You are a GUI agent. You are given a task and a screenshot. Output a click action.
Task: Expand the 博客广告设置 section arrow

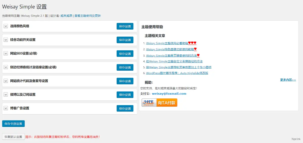(x=6, y=108)
